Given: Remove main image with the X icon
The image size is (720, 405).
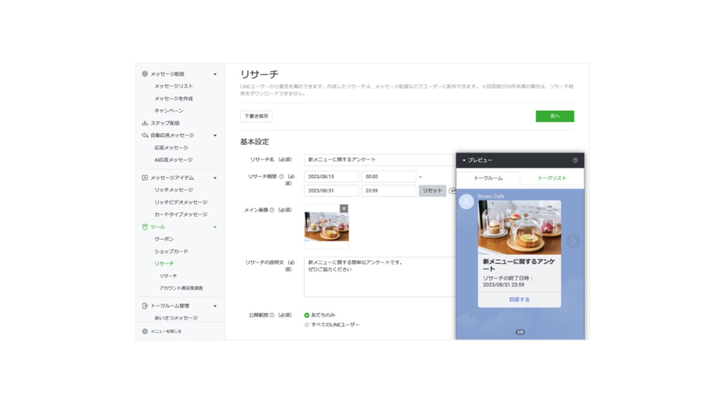Looking at the screenshot, I should (344, 209).
